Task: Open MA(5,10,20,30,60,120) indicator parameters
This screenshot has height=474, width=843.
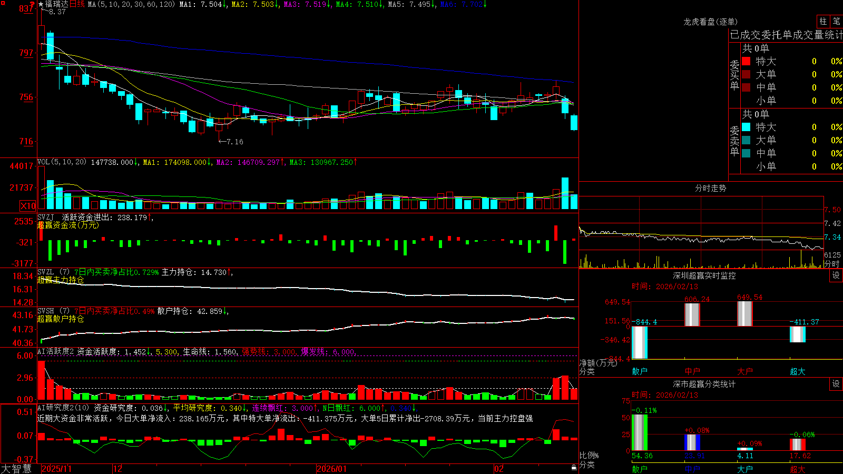Action: [131, 4]
